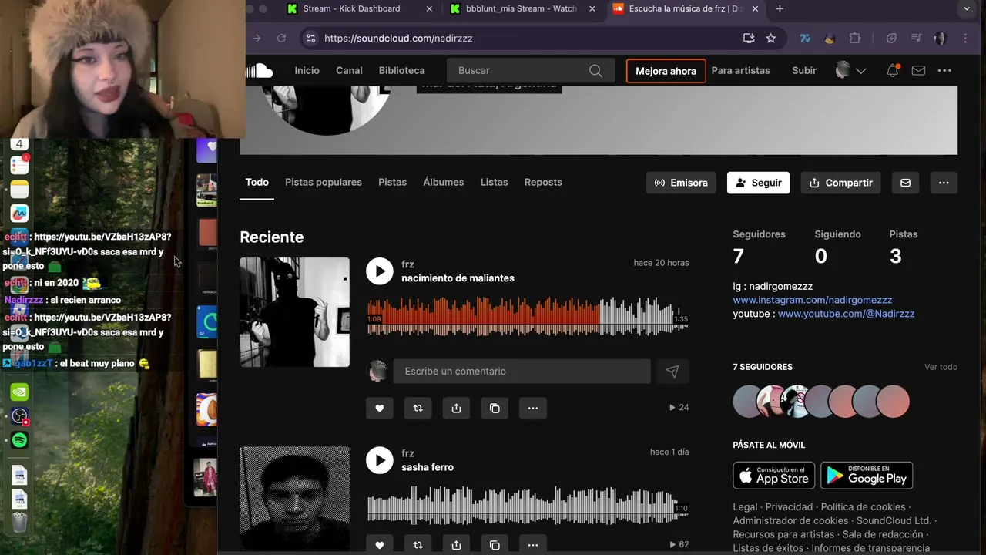The width and height of the screenshot is (986, 555).
Task: Click Subir to upload
Action: [x=804, y=70]
